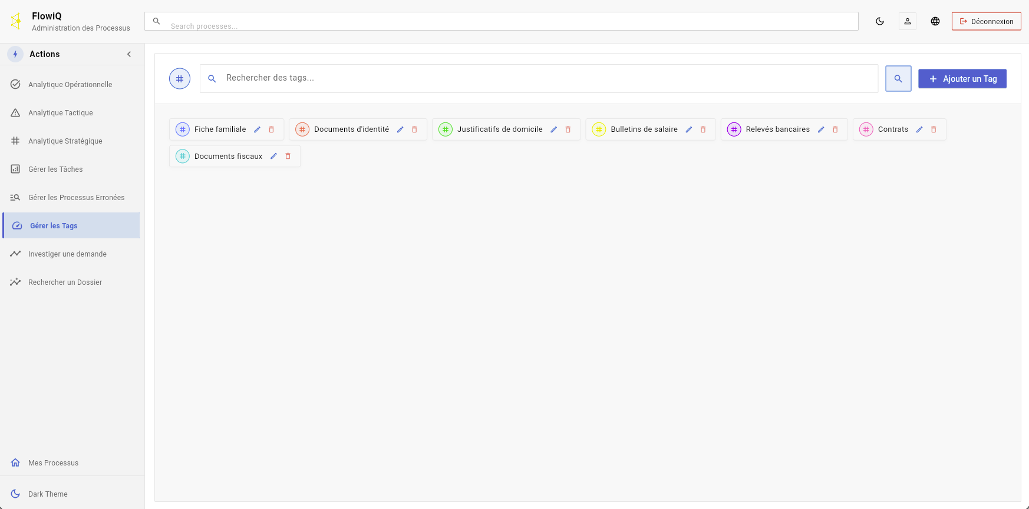Viewport: 1029px width, 509px height.
Task: Delete the Documents fiscaux tag
Action: 288,157
